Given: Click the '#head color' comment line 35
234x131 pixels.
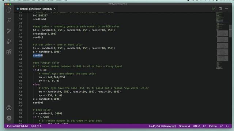Looking at the screenshot, I should [76, 27].
